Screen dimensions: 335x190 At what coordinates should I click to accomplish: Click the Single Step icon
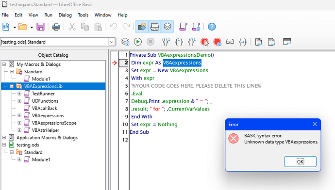point(179,42)
